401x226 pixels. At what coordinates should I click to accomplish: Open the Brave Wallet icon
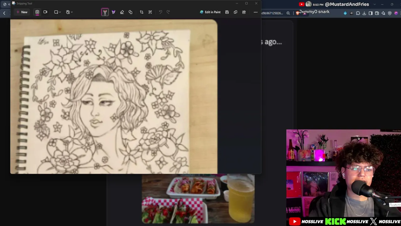377,13
